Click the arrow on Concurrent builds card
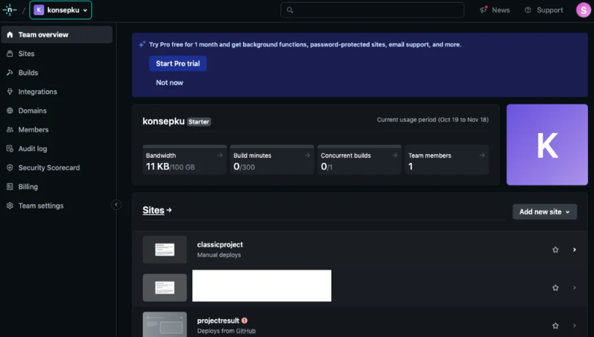Screen dimensions: 594x337 coord(395,155)
